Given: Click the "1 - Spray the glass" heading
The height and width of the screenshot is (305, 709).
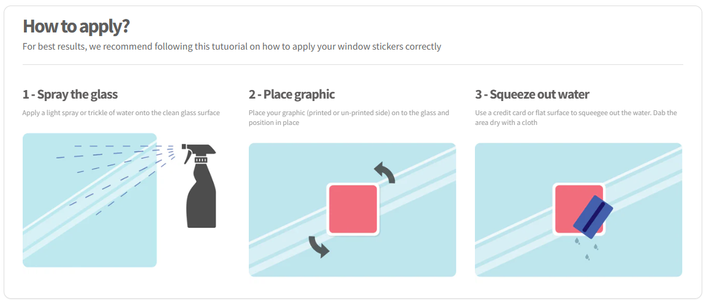Looking at the screenshot, I should pyautogui.click(x=70, y=94).
